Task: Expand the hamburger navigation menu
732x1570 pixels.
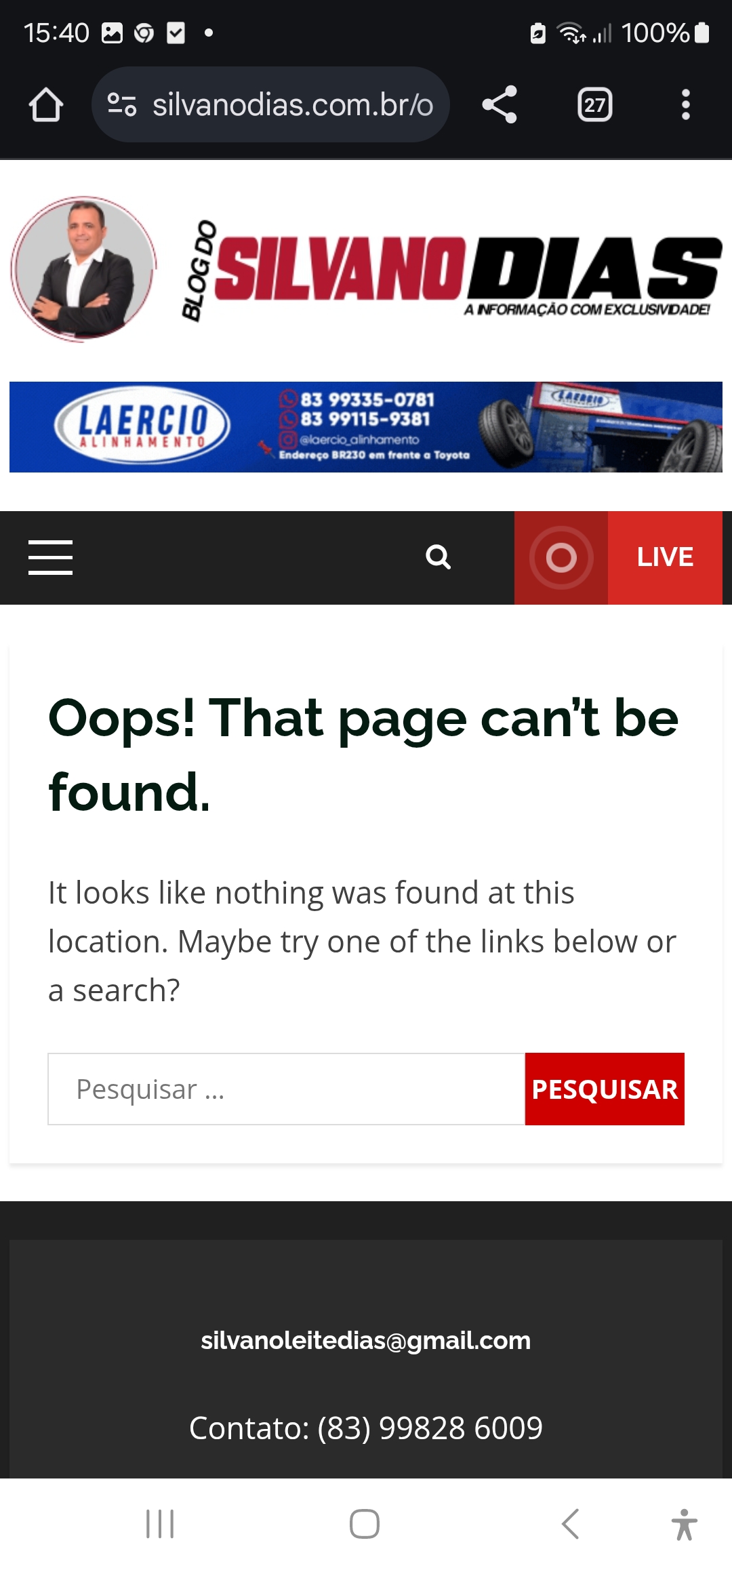Action: point(50,557)
